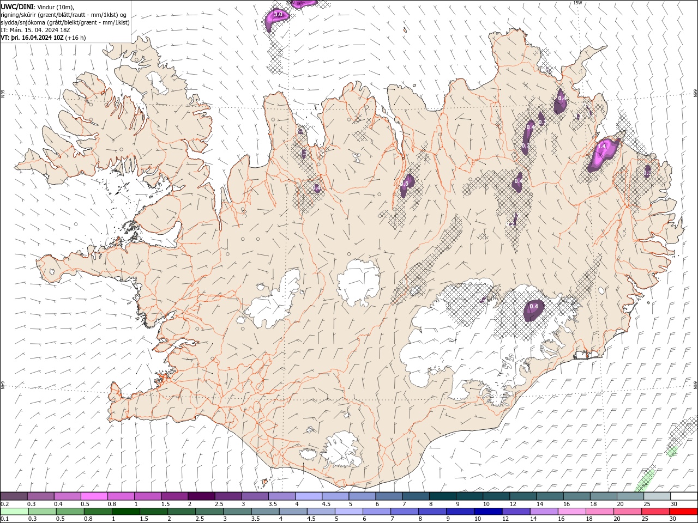Image resolution: width=698 pixels, height=523 pixels.
Task: Select the lower-row green swatch between 0.5 and 0.8
Action: pyautogui.click(x=70, y=512)
